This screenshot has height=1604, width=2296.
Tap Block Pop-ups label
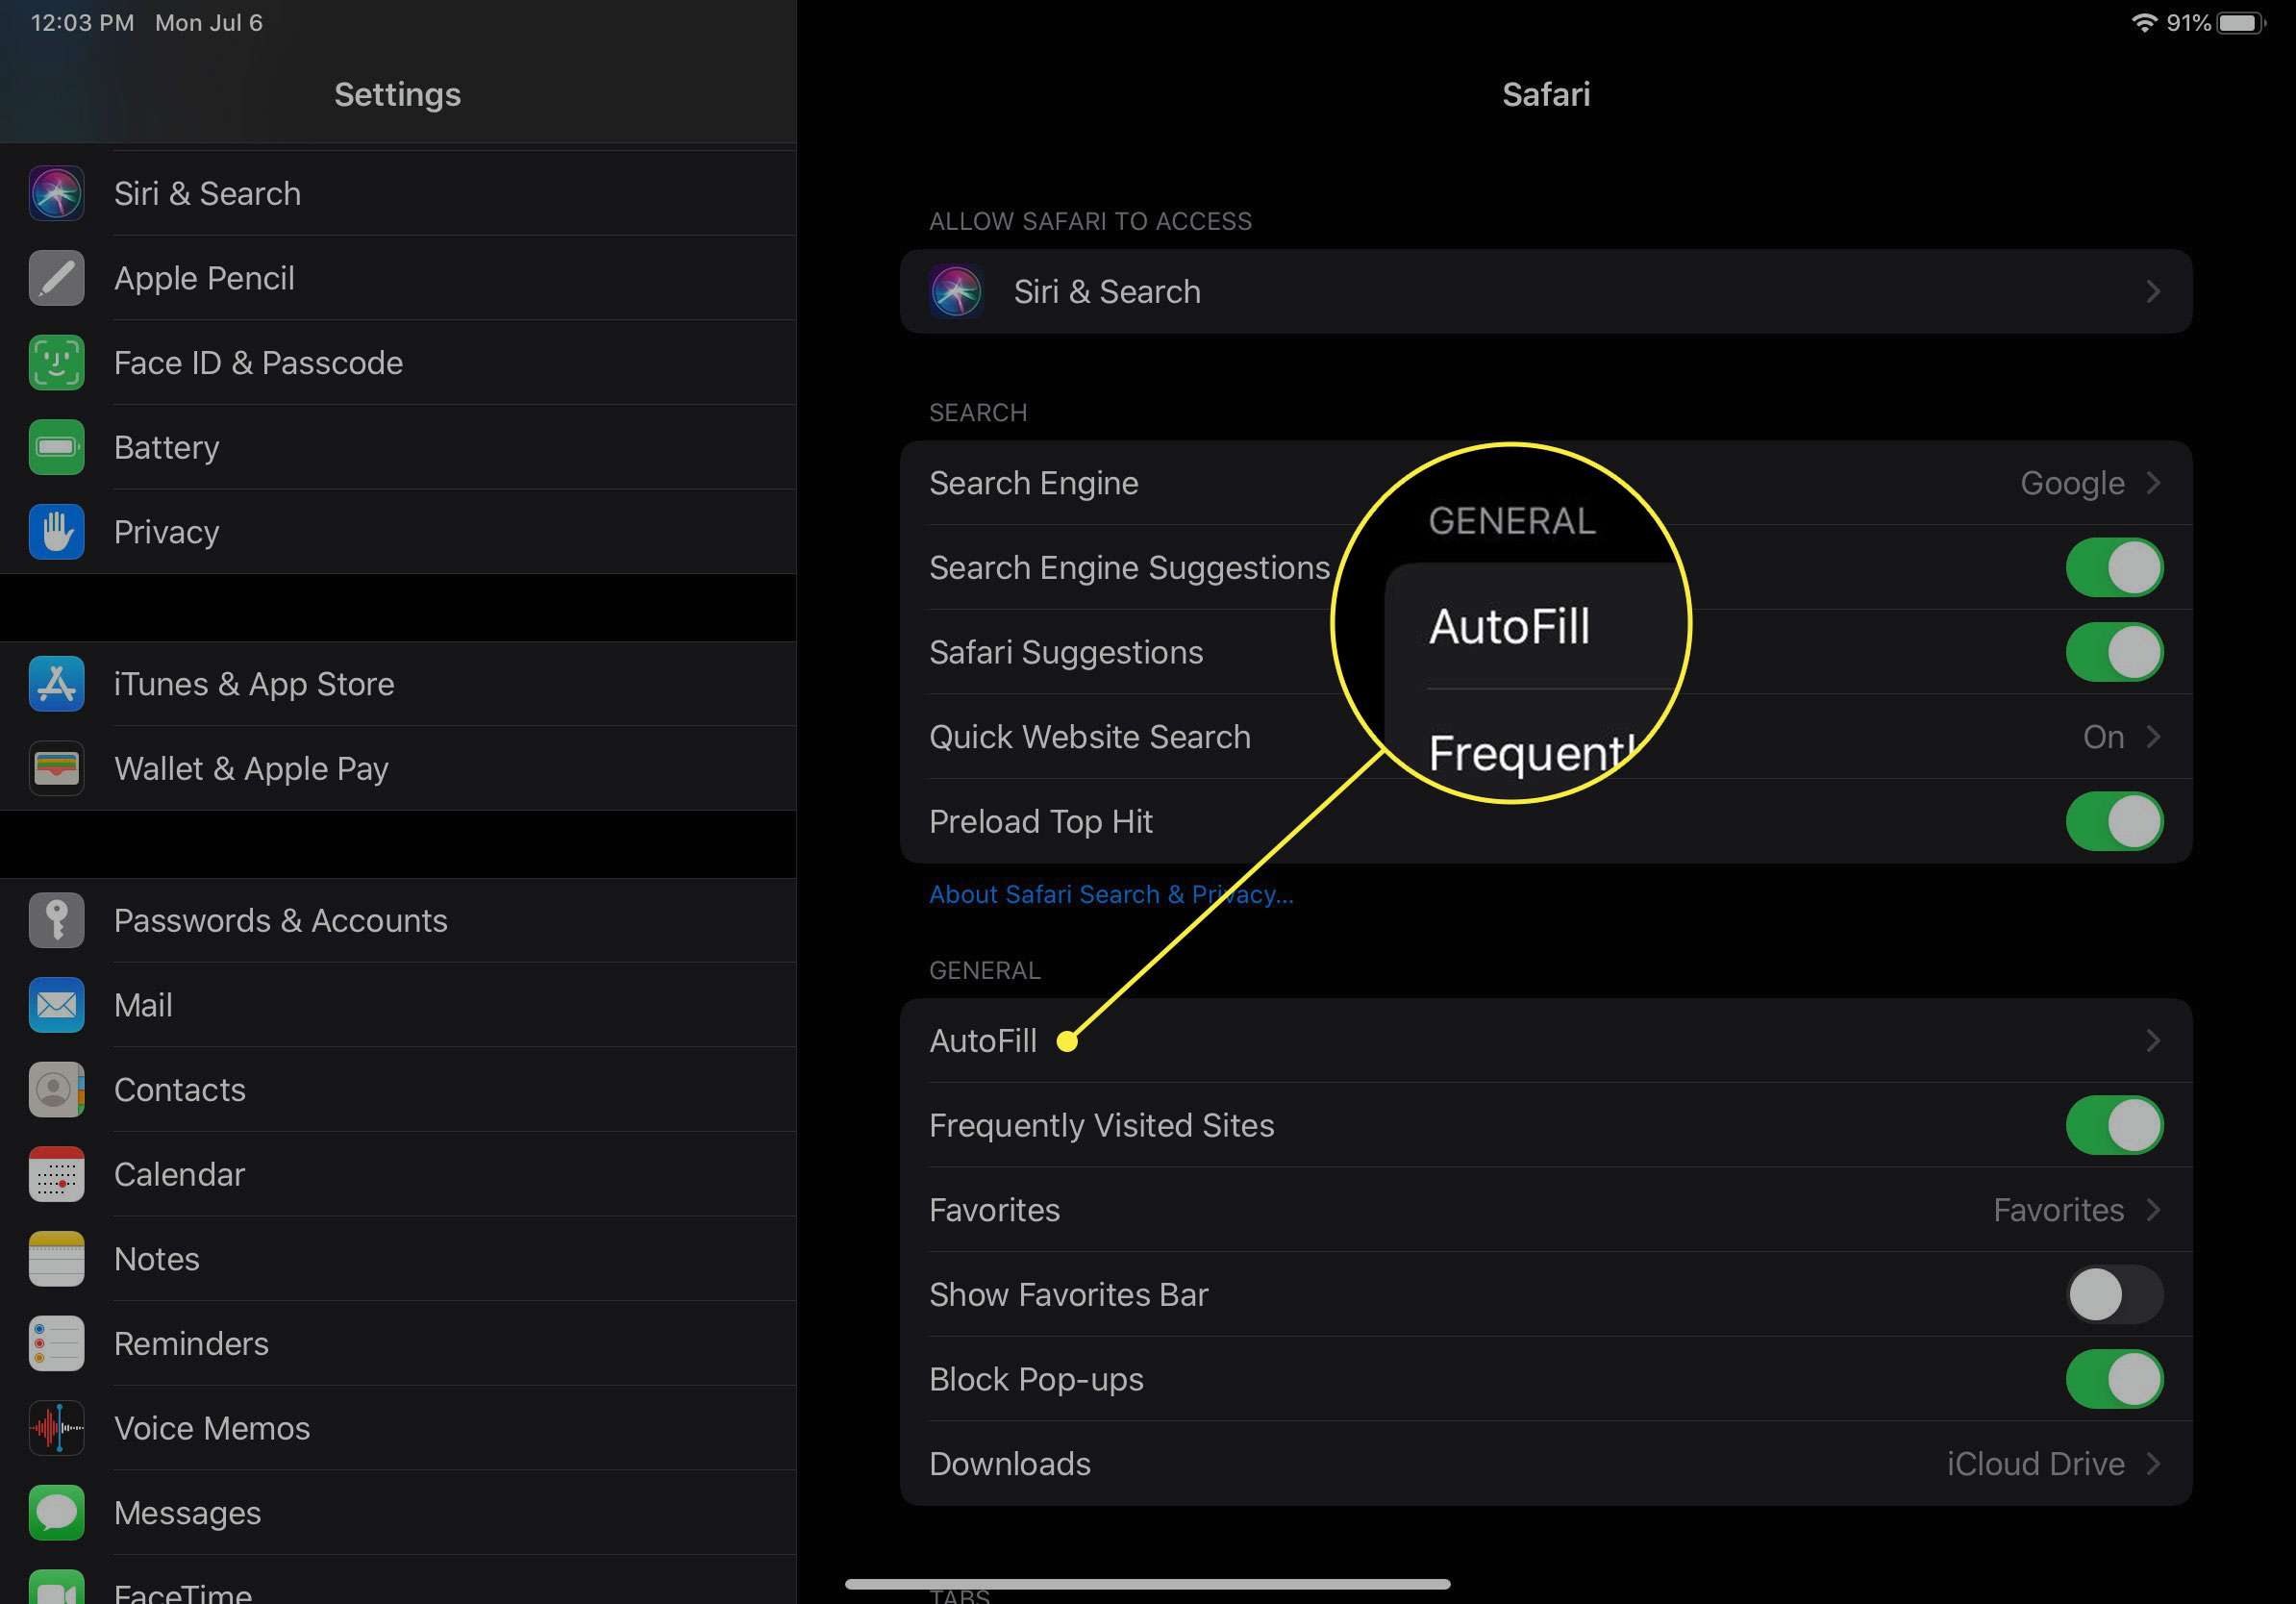(x=1036, y=1379)
